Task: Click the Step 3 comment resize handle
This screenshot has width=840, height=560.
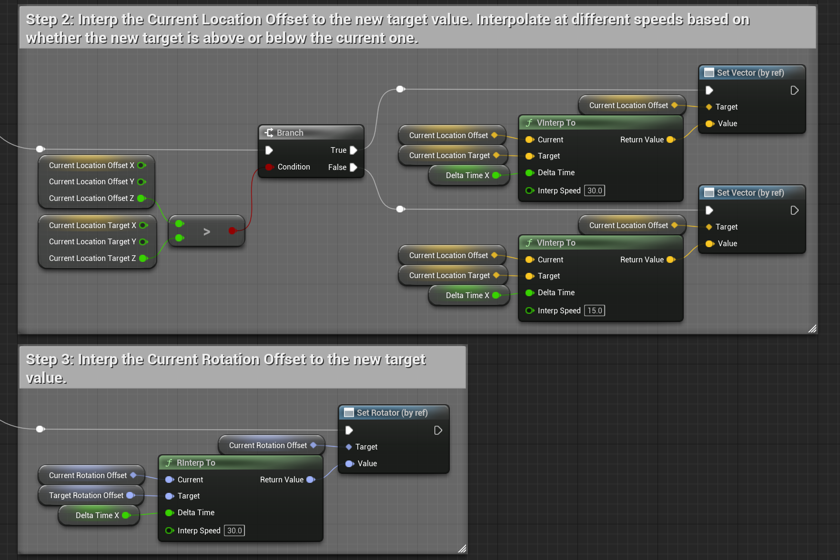Action: (462, 549)
